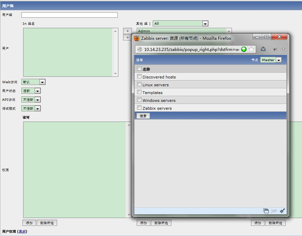
Task: Minimize the Firefox popup window
Action: pyautogui.click(x=257, y=37)
